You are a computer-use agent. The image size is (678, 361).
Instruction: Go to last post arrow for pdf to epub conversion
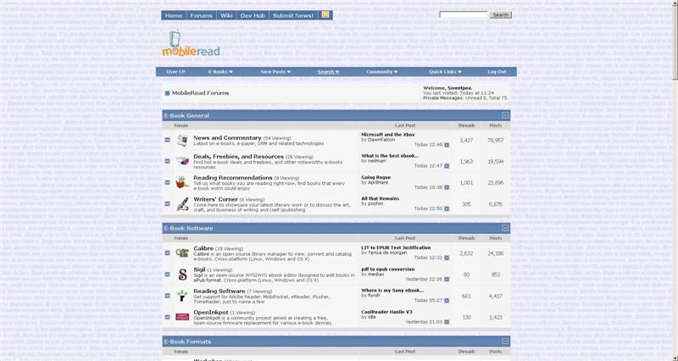coord(447,280)
